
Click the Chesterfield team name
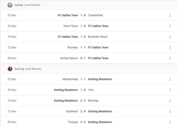[x=96, y=15]
